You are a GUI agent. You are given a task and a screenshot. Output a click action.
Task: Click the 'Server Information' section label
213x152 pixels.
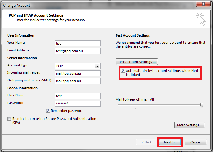click(22, 58)
